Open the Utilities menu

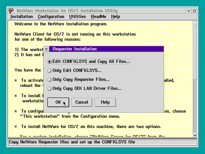click(78, 17)
